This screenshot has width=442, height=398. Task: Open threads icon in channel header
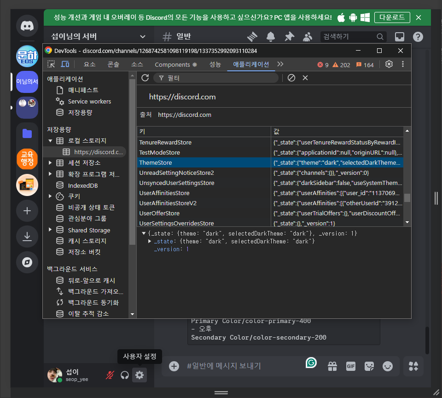click(252, 37)
